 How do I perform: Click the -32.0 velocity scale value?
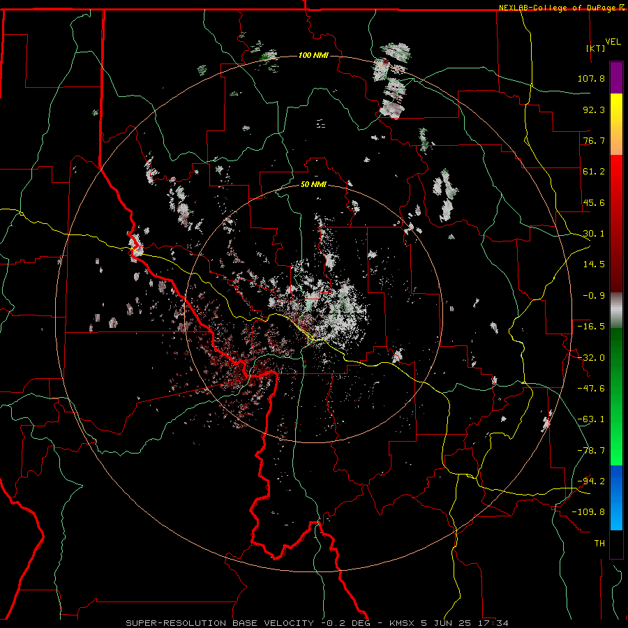(591, 358)
